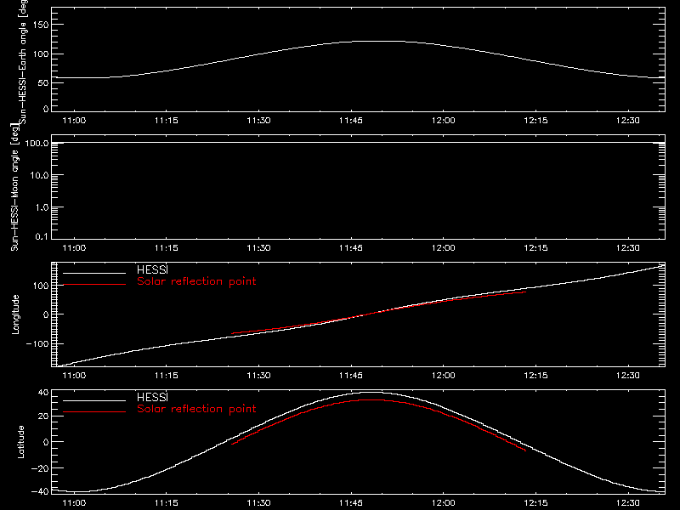Click the 100 tick label in Earth angle plot
680x510 pixels.
[x=41, y=54]
